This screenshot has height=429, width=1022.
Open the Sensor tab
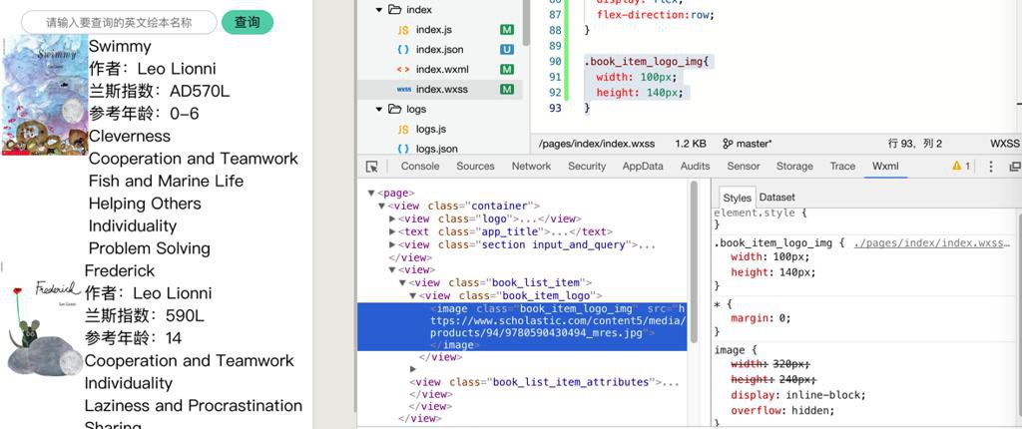tap(744, 167)
